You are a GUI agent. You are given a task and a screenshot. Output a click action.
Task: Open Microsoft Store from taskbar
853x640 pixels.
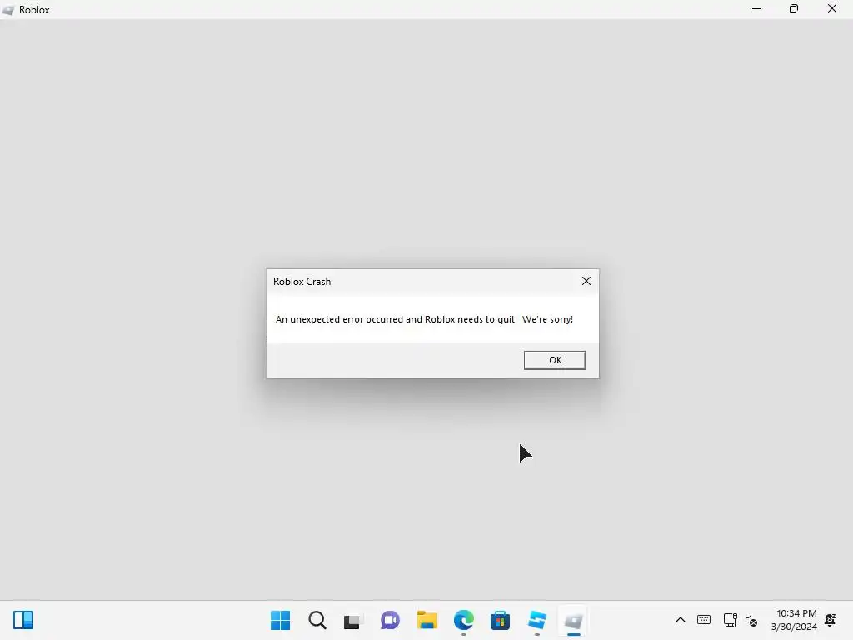pos(500,620)
